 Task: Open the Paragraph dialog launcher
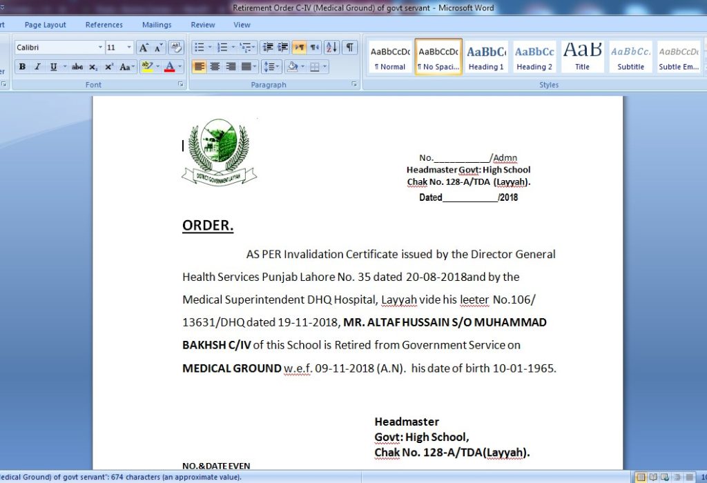pos(354,84)
